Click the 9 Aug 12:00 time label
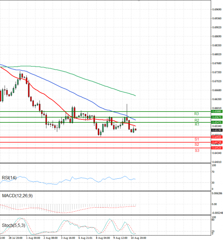 point(120,238)
